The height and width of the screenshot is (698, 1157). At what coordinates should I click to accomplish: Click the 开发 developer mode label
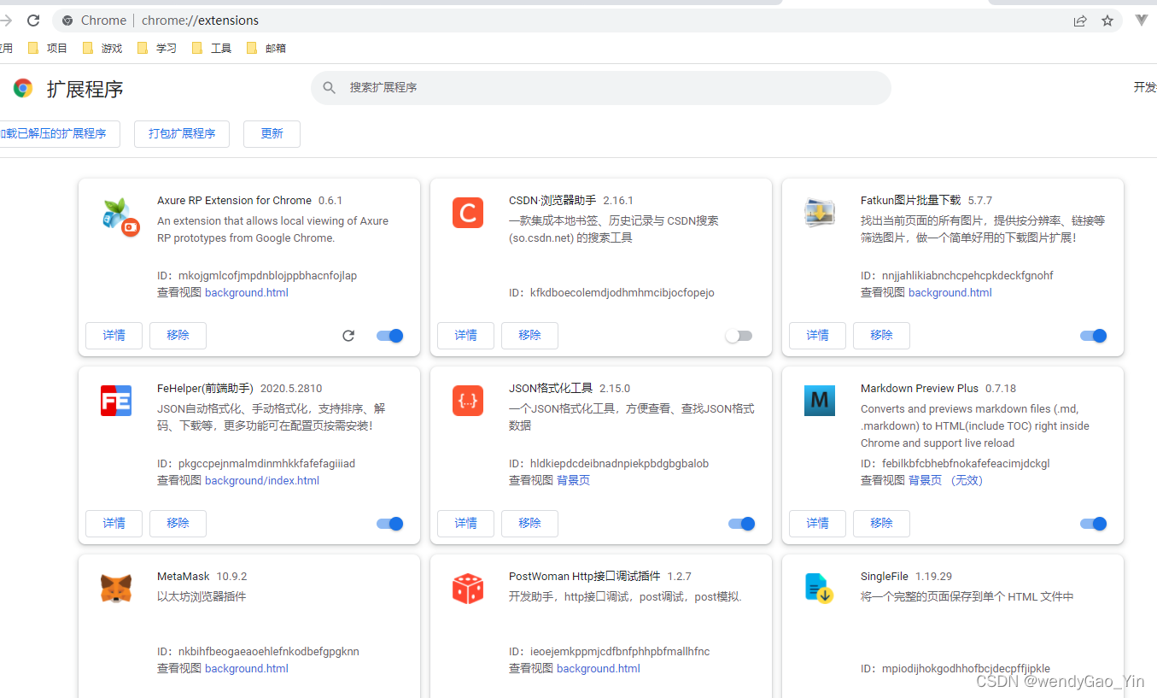[x=1145, y=87]
